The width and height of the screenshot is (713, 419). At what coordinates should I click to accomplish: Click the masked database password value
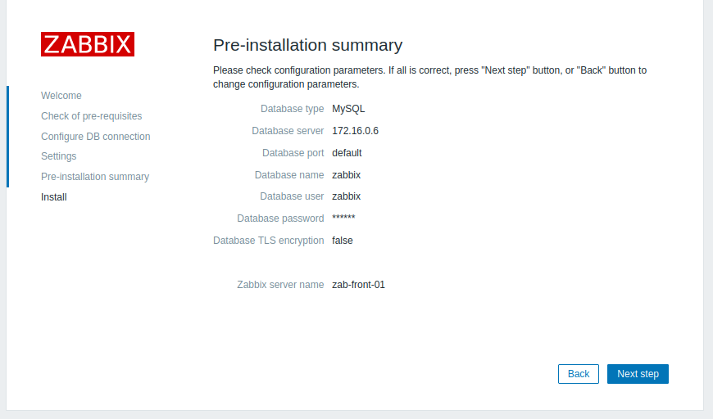click(343, 219)
